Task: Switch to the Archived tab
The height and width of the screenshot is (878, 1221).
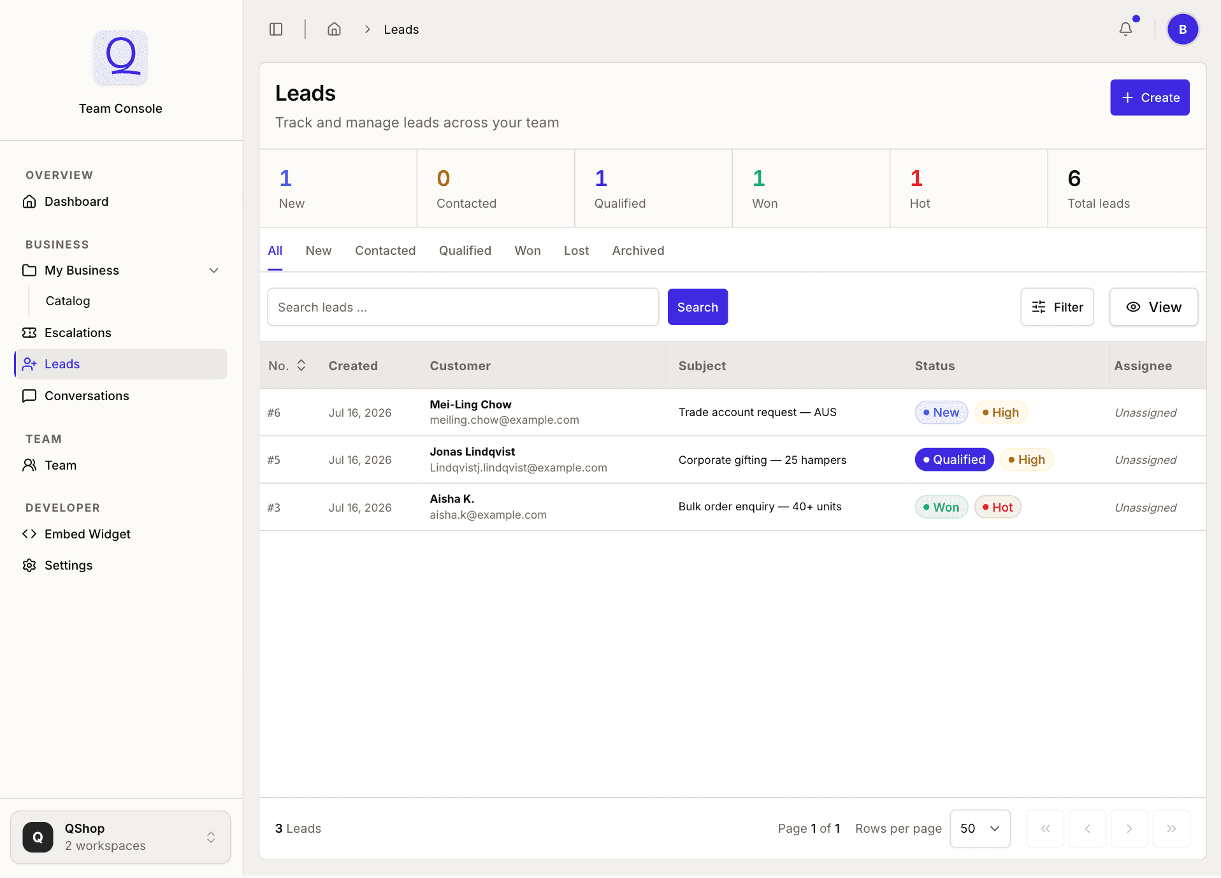Action: (638, 250)
